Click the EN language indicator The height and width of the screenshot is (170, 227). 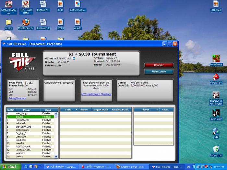point(188,167)
